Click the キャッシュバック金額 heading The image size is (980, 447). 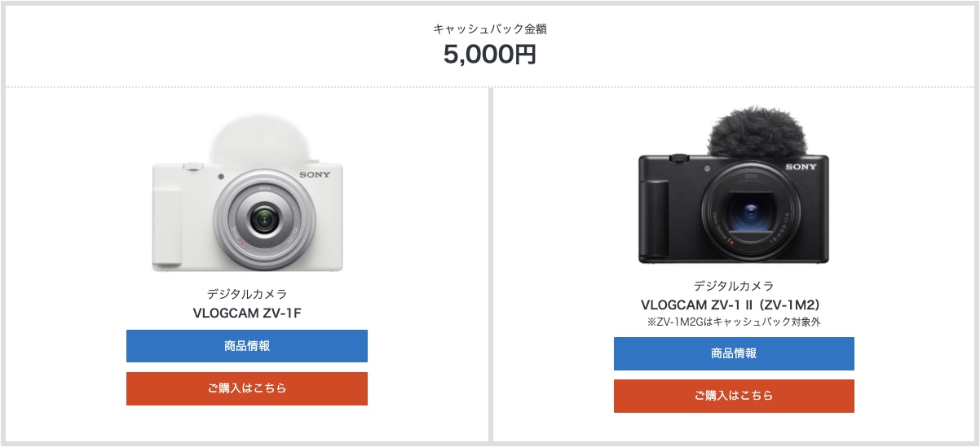tap(490, 28)
